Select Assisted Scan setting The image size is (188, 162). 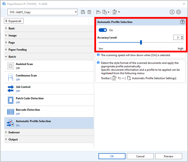pos(49,66)
